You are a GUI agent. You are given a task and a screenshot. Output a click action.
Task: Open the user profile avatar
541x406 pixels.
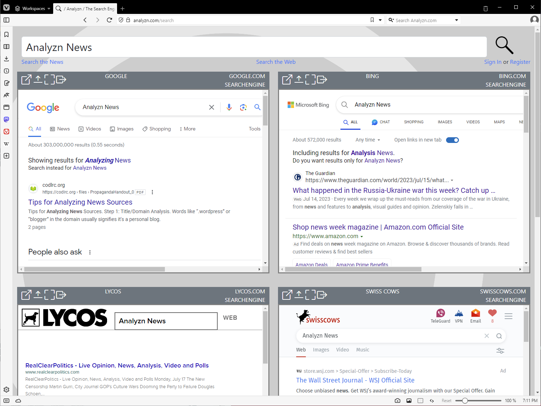pyautogui.click(x=534, y=20)
